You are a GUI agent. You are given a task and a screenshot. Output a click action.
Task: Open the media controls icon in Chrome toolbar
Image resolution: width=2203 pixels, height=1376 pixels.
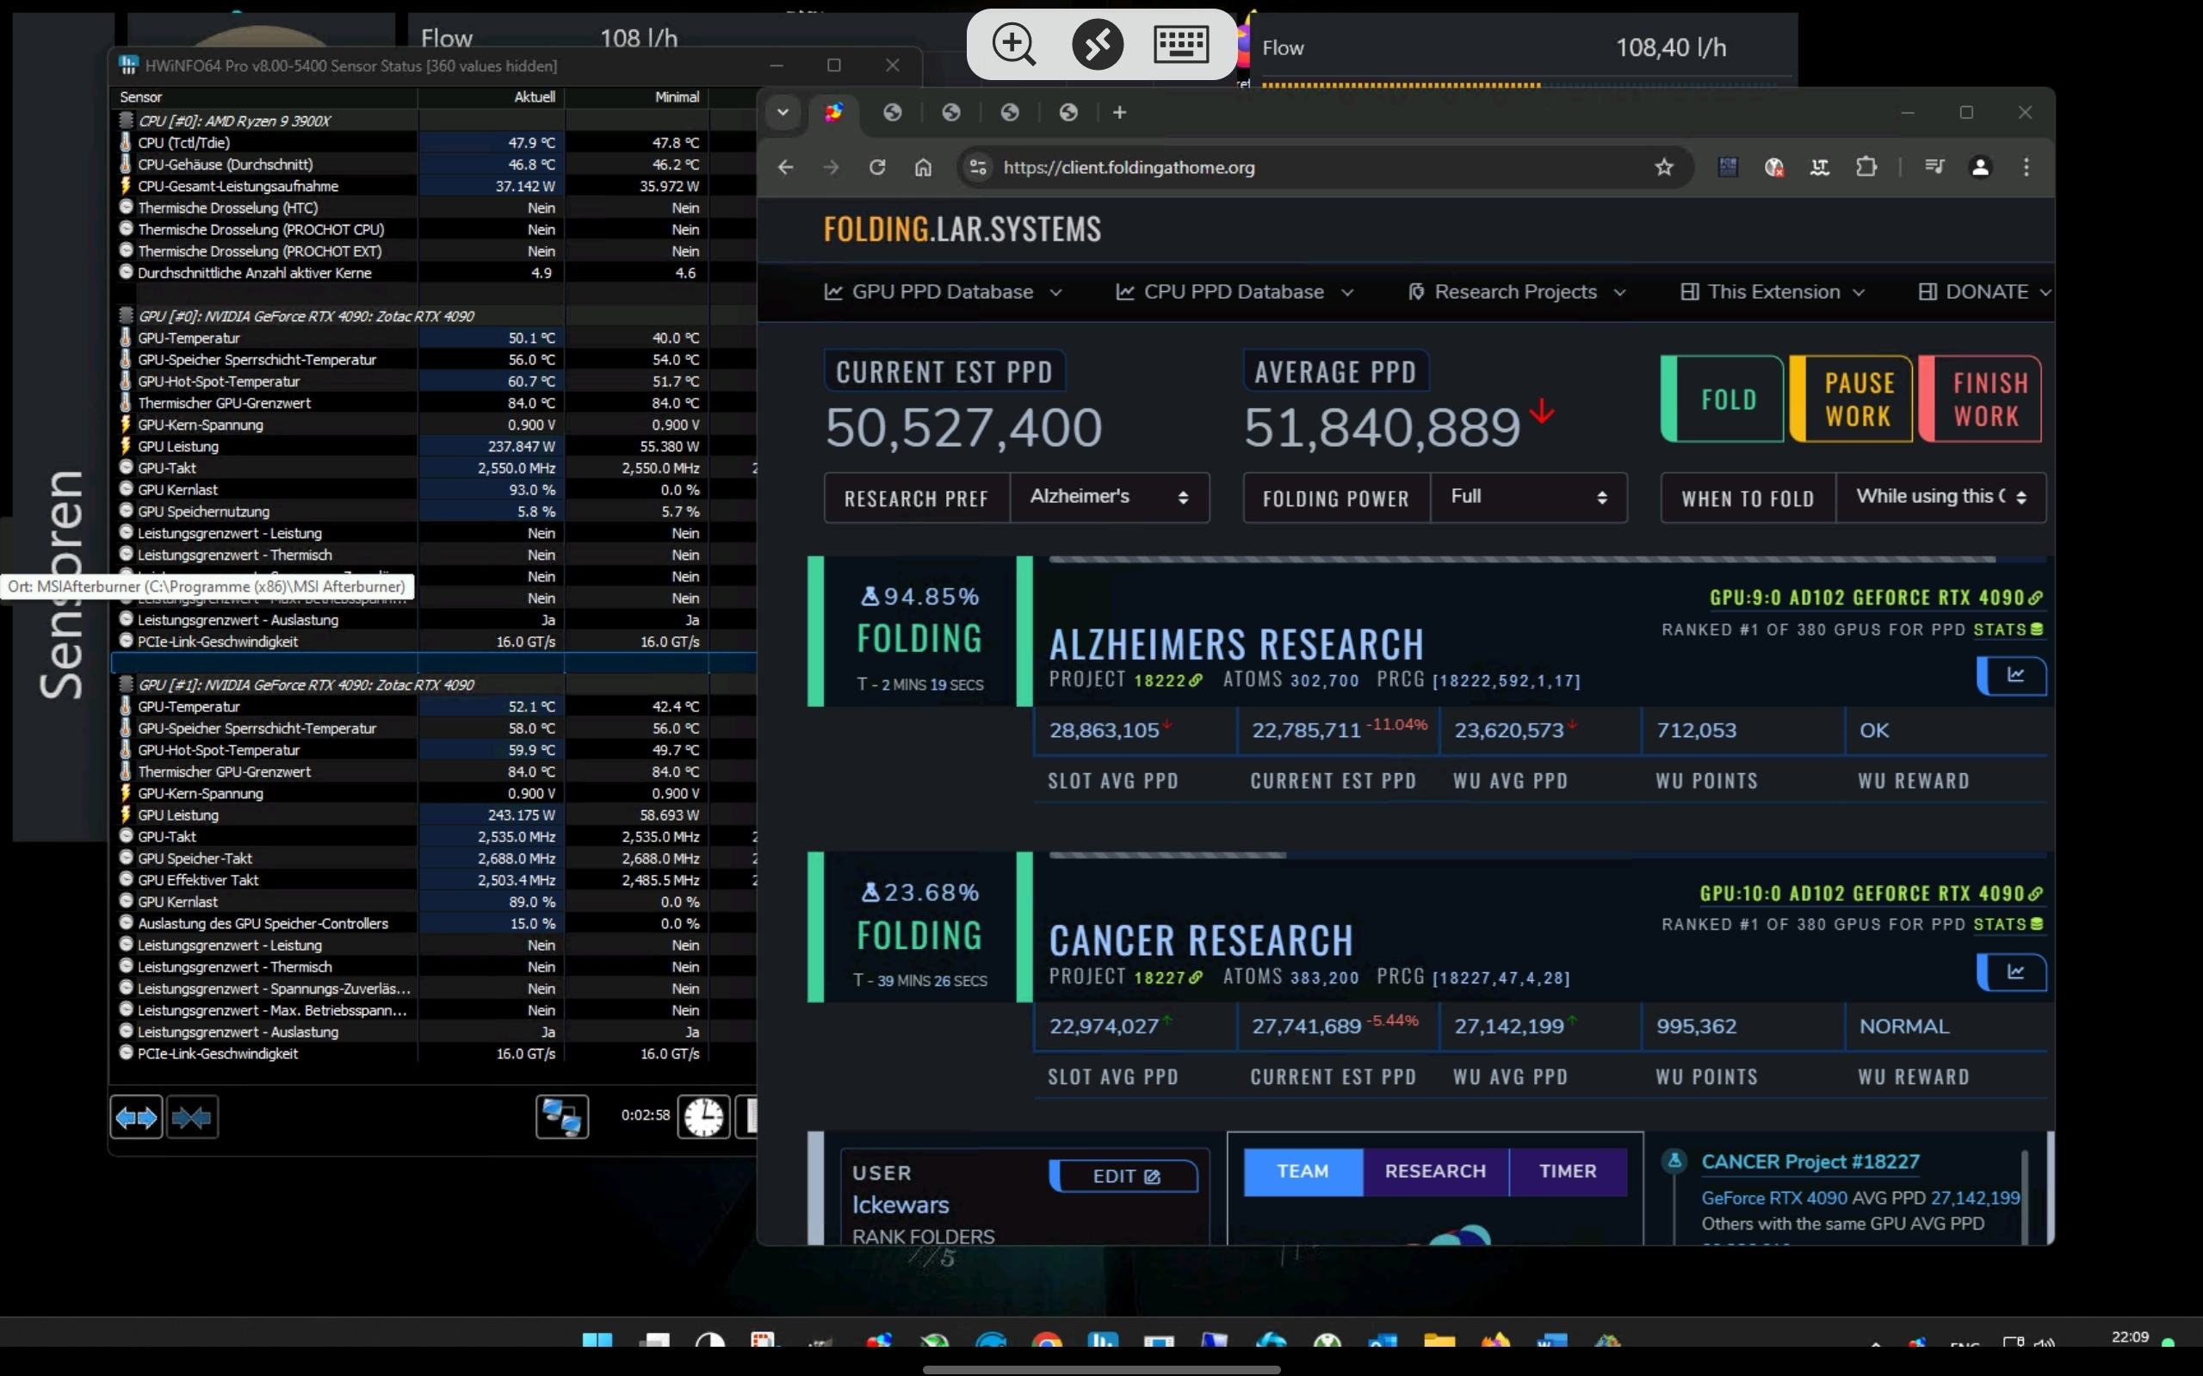[x=1934, y=166]
